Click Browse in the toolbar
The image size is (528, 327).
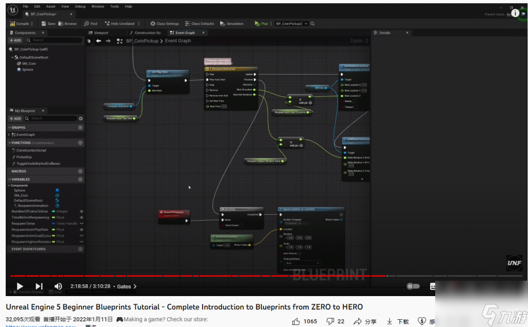(x=68, y=24)
